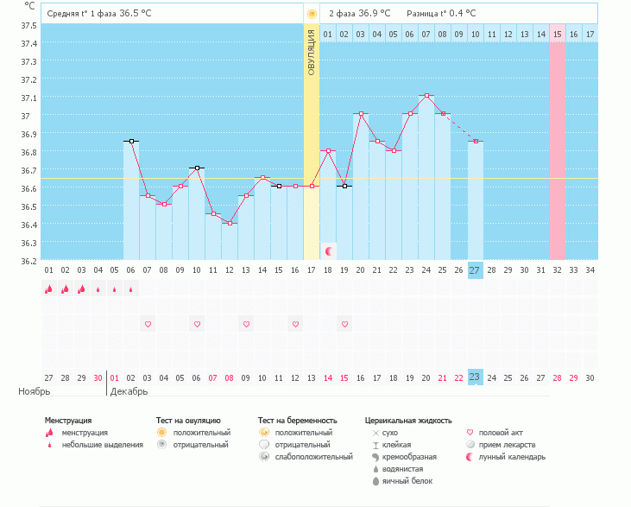The height and width of the screenshot is (507, 631).
Task: Click the 'прием лекарств' legend icon
Action: 470,444
